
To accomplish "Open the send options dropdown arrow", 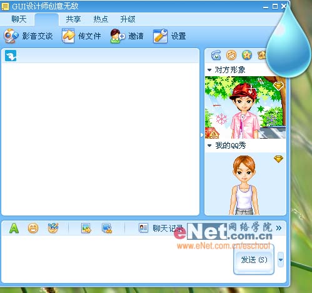I will [281, 260].
